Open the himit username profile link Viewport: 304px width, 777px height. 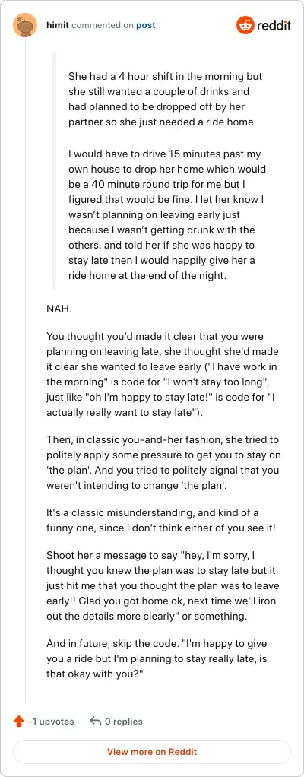click(58, 25)
